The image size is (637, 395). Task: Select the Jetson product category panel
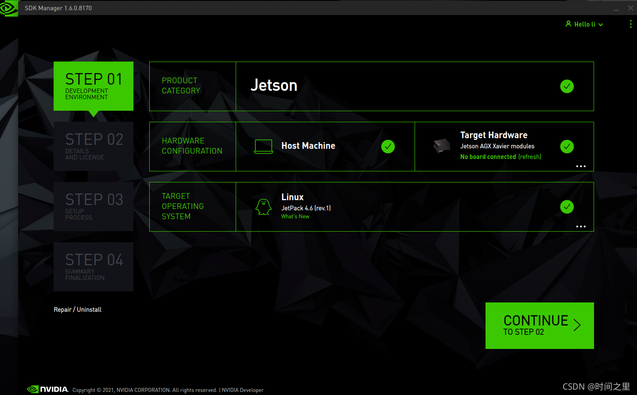[415, 86]
